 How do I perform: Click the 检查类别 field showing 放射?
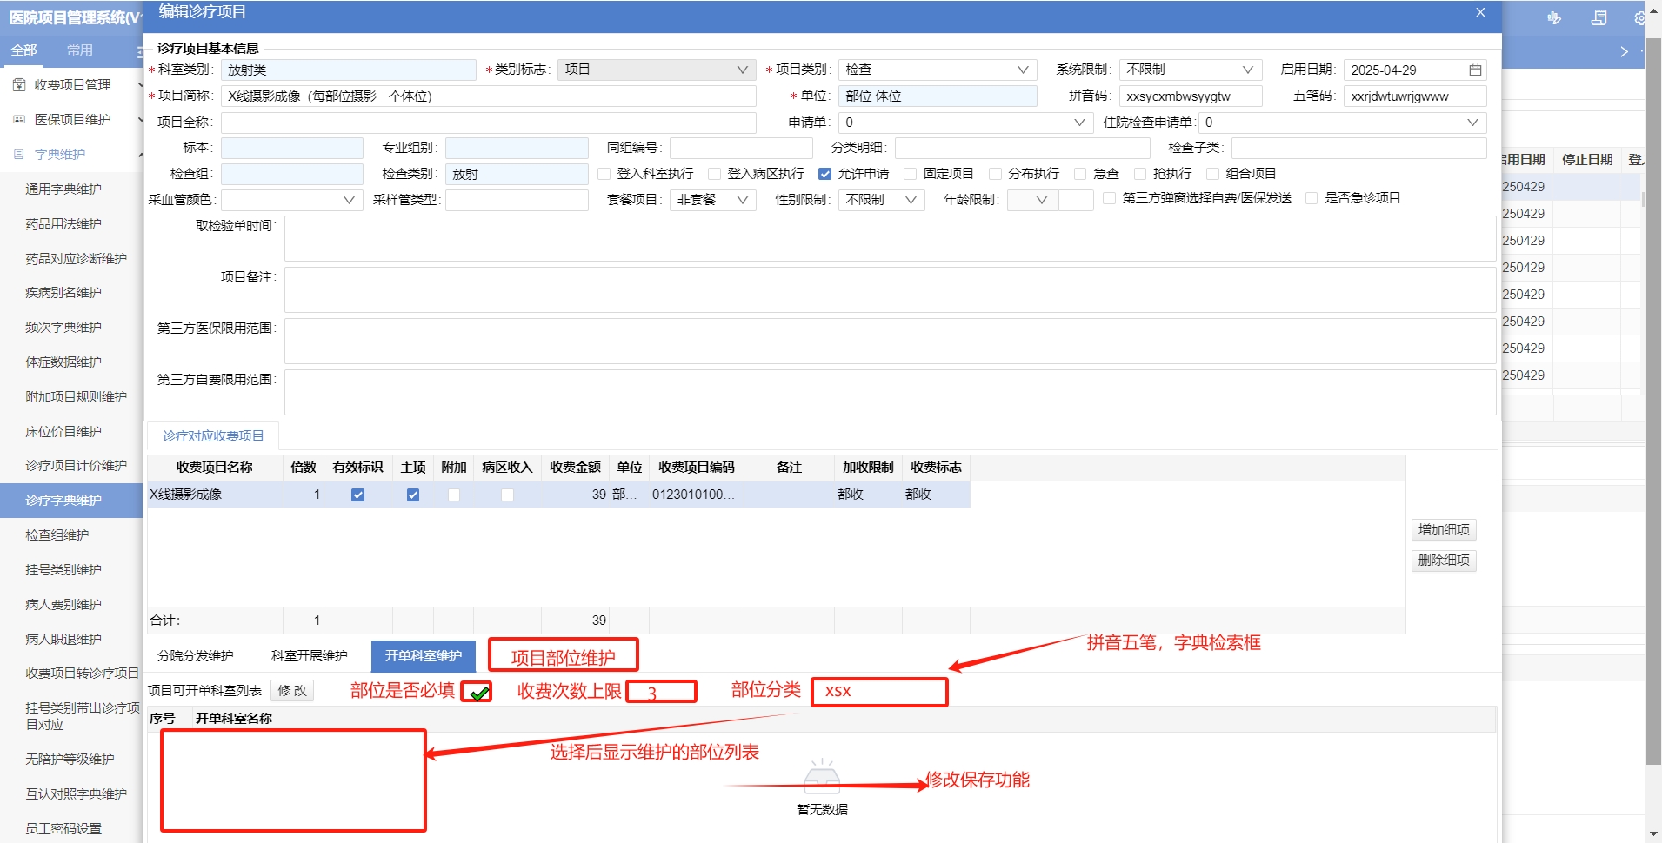pos(517,175)
